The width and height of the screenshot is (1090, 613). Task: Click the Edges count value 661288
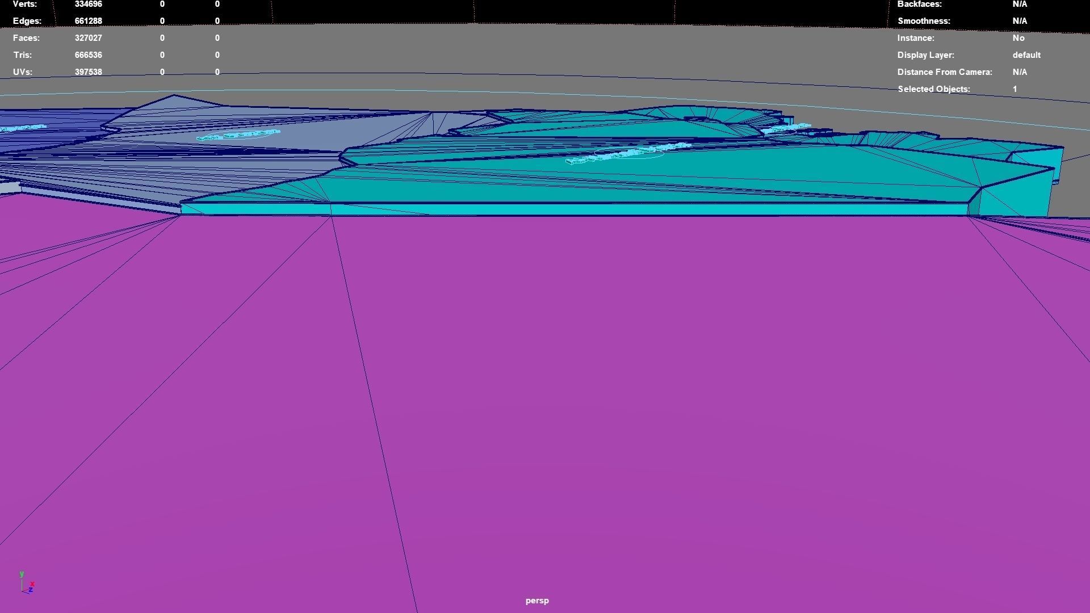88,21
